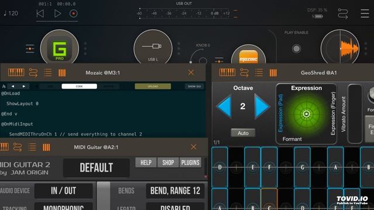Open routing in MIDI Guitar window
Screen dimensions: 374x210
(18, 147)
